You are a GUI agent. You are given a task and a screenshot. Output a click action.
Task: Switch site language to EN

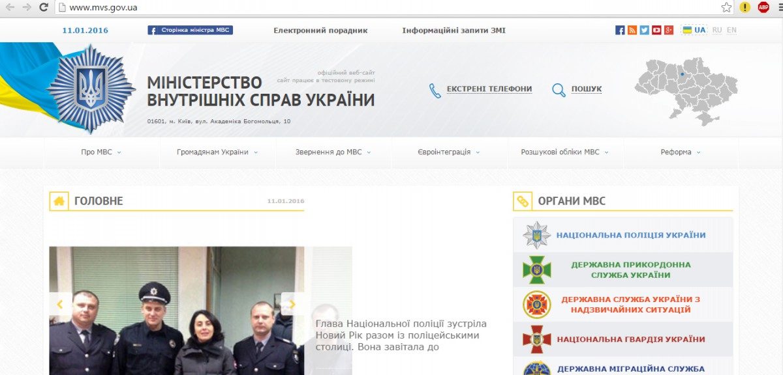pyautogui.click(x=731, y=30)
